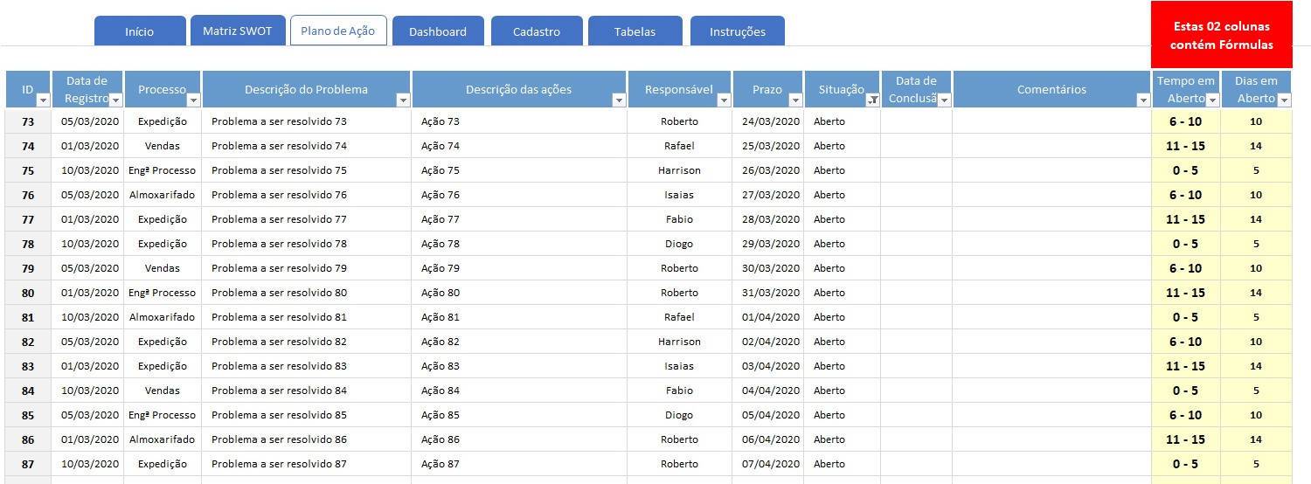Select the red formulas notice box
The image size is (1311, 484).
tap(1221, 35)
